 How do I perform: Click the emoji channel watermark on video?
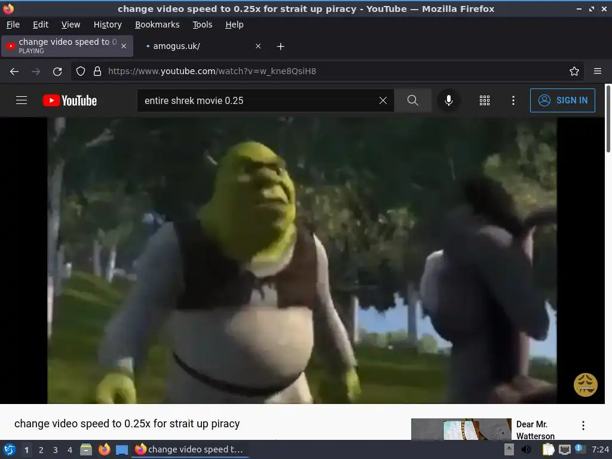pos(585,385)
